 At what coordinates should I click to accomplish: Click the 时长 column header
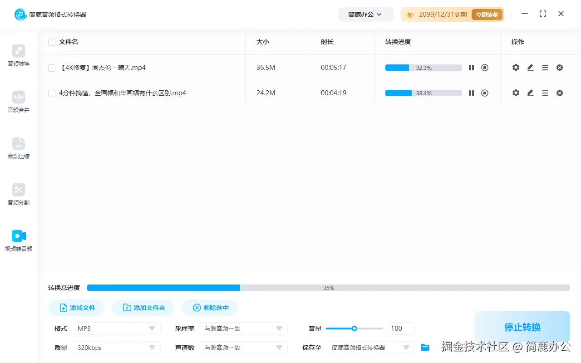(x=327, y=42)
